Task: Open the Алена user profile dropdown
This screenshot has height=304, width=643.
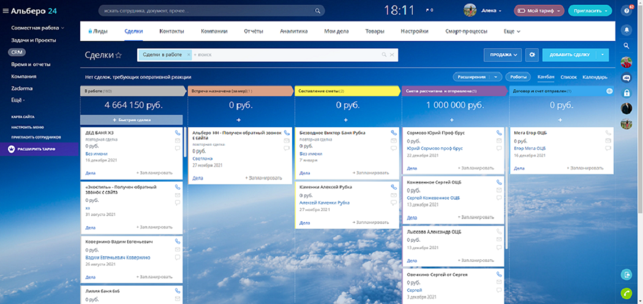Action: coord(491,10)
